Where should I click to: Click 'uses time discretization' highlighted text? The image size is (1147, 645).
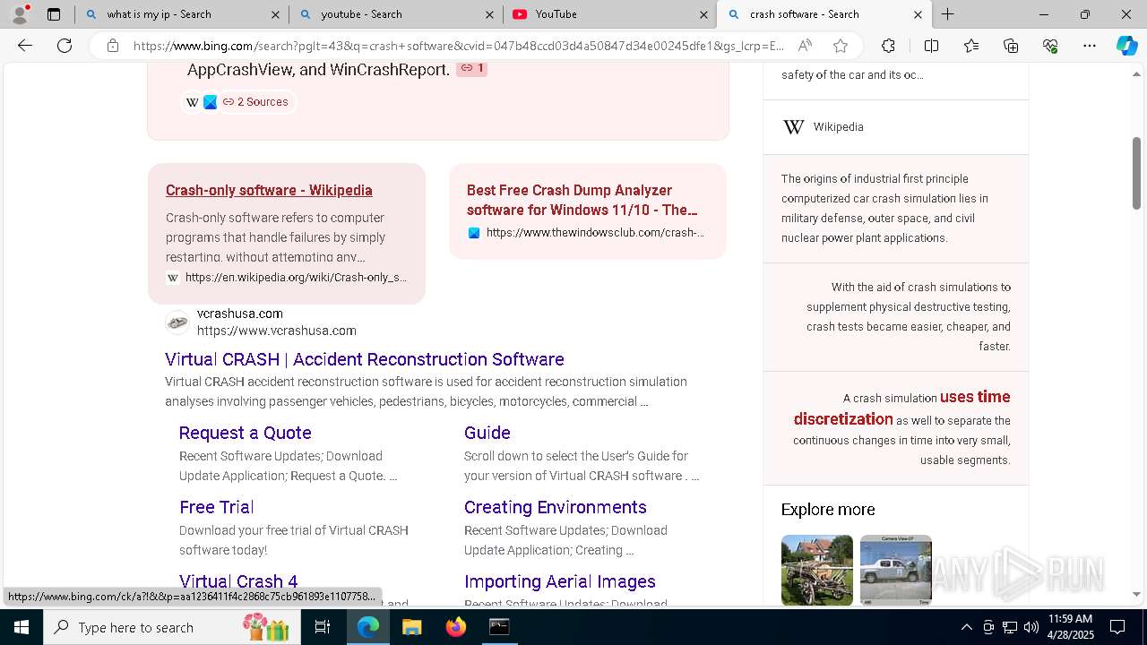pyautogui.click(x=901, y=408)
